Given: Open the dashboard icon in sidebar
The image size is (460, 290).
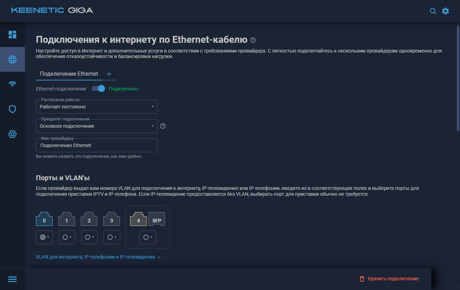Looking at the screenshot, I should click(12, 34).
